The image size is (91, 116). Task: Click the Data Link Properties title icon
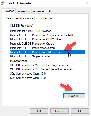coord(3,3)
